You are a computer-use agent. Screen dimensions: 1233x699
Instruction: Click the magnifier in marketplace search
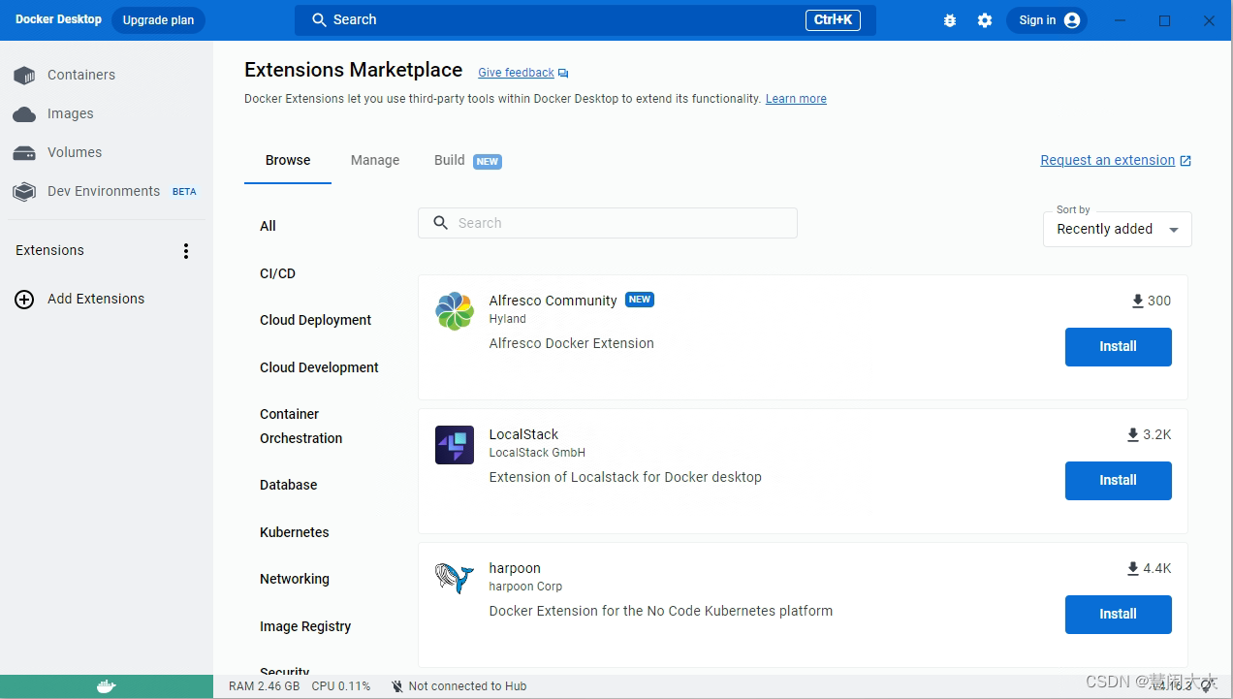440,223
